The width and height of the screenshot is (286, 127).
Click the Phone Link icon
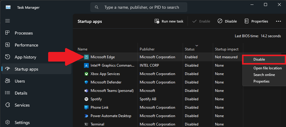pos(86,107)
